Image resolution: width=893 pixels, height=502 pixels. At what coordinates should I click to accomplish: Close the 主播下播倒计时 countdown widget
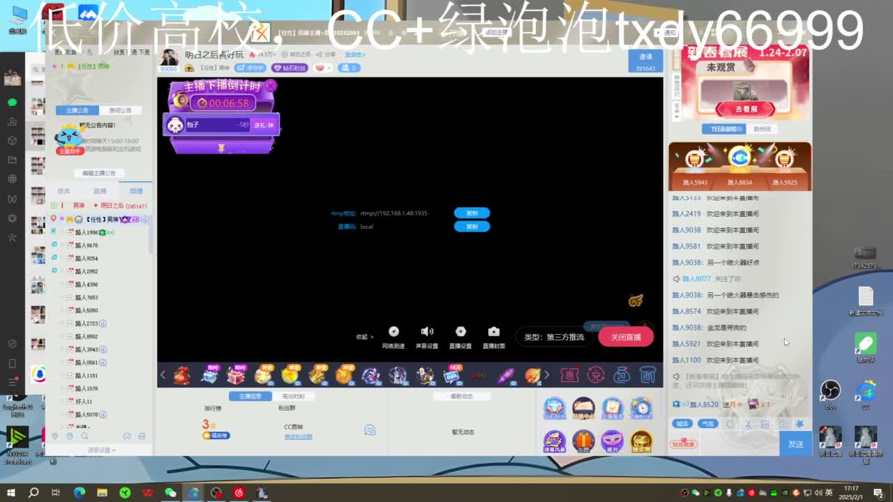(271, 85)
